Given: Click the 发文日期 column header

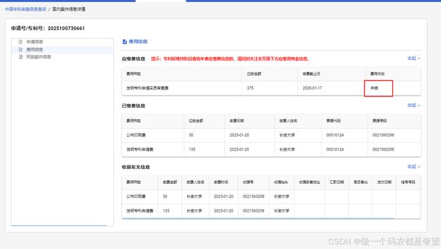Looking at the screenshot, I should pyautogui.click(x=384, y=182).
